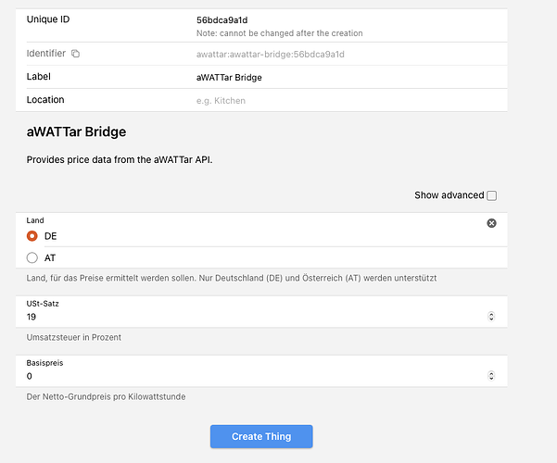Edit the Unique ID field 56bdca9a1d
The width and height of the screenshot is (557, 463).
pyautogui.click(x=222, y=20)
